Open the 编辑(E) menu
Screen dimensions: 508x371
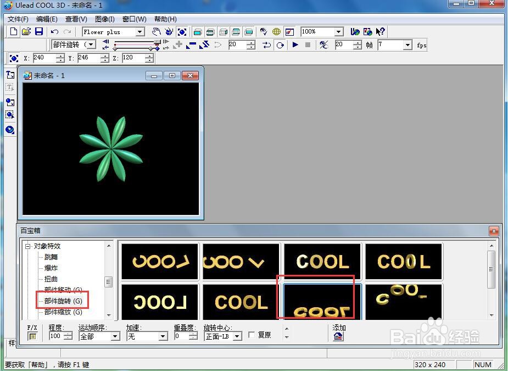[x=47, y=19]
